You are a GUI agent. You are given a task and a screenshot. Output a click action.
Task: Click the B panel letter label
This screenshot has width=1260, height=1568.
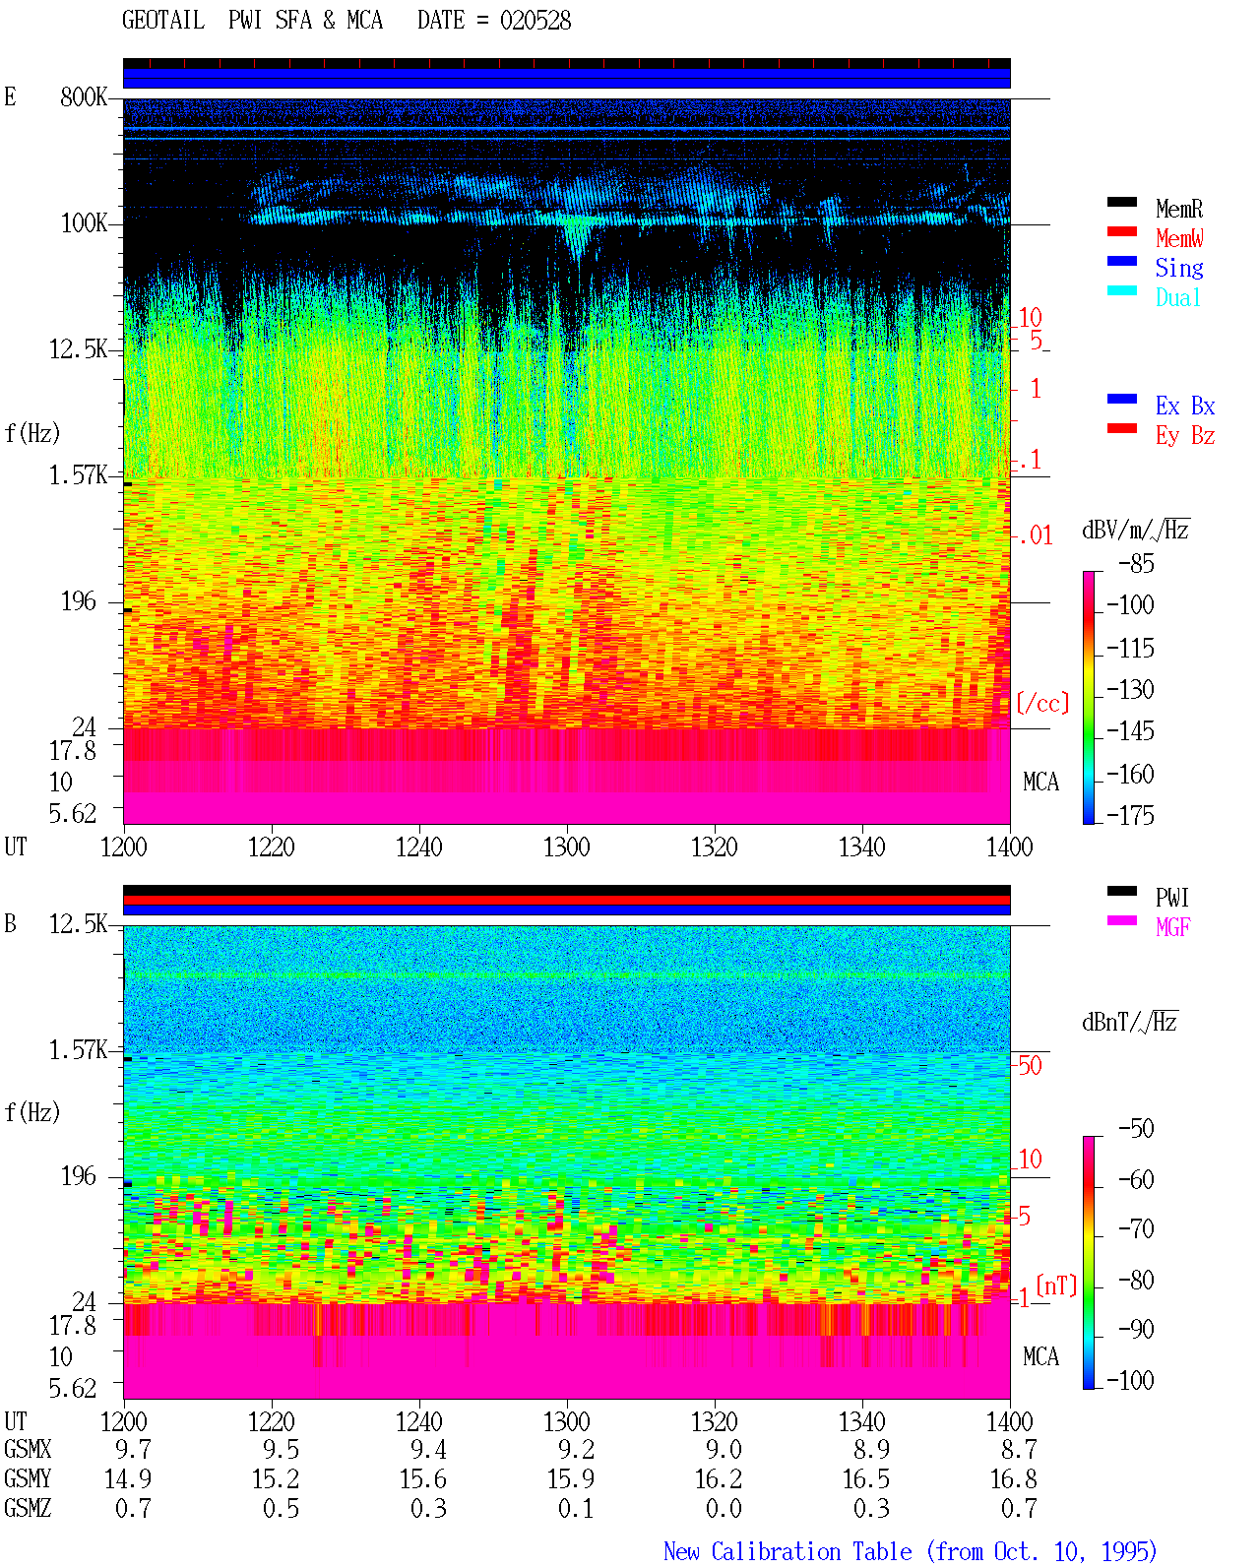[11, 923]
